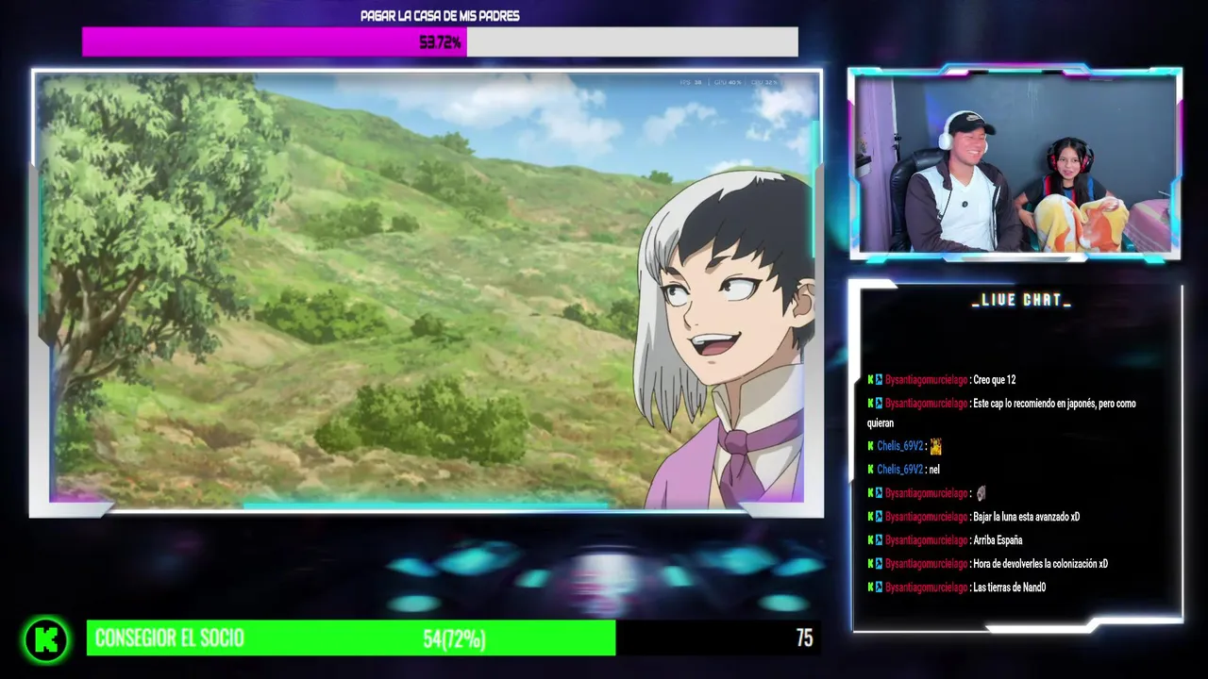Click the message text "Hora de devolverles la colonización xD"
1208x679 pixels.
tap(1040, 564)
